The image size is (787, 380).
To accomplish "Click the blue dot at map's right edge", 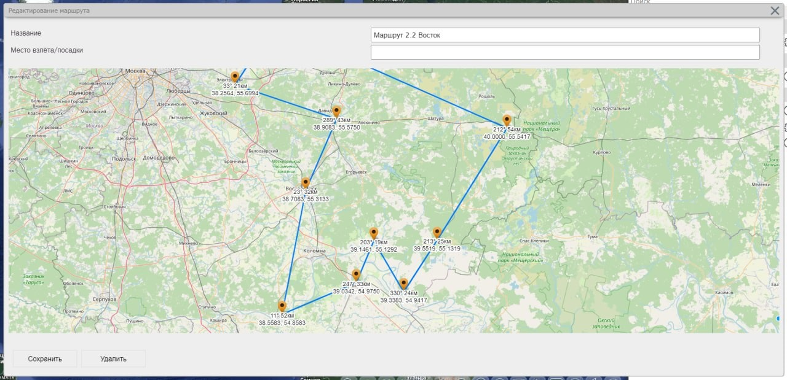I will coord(778,318).
